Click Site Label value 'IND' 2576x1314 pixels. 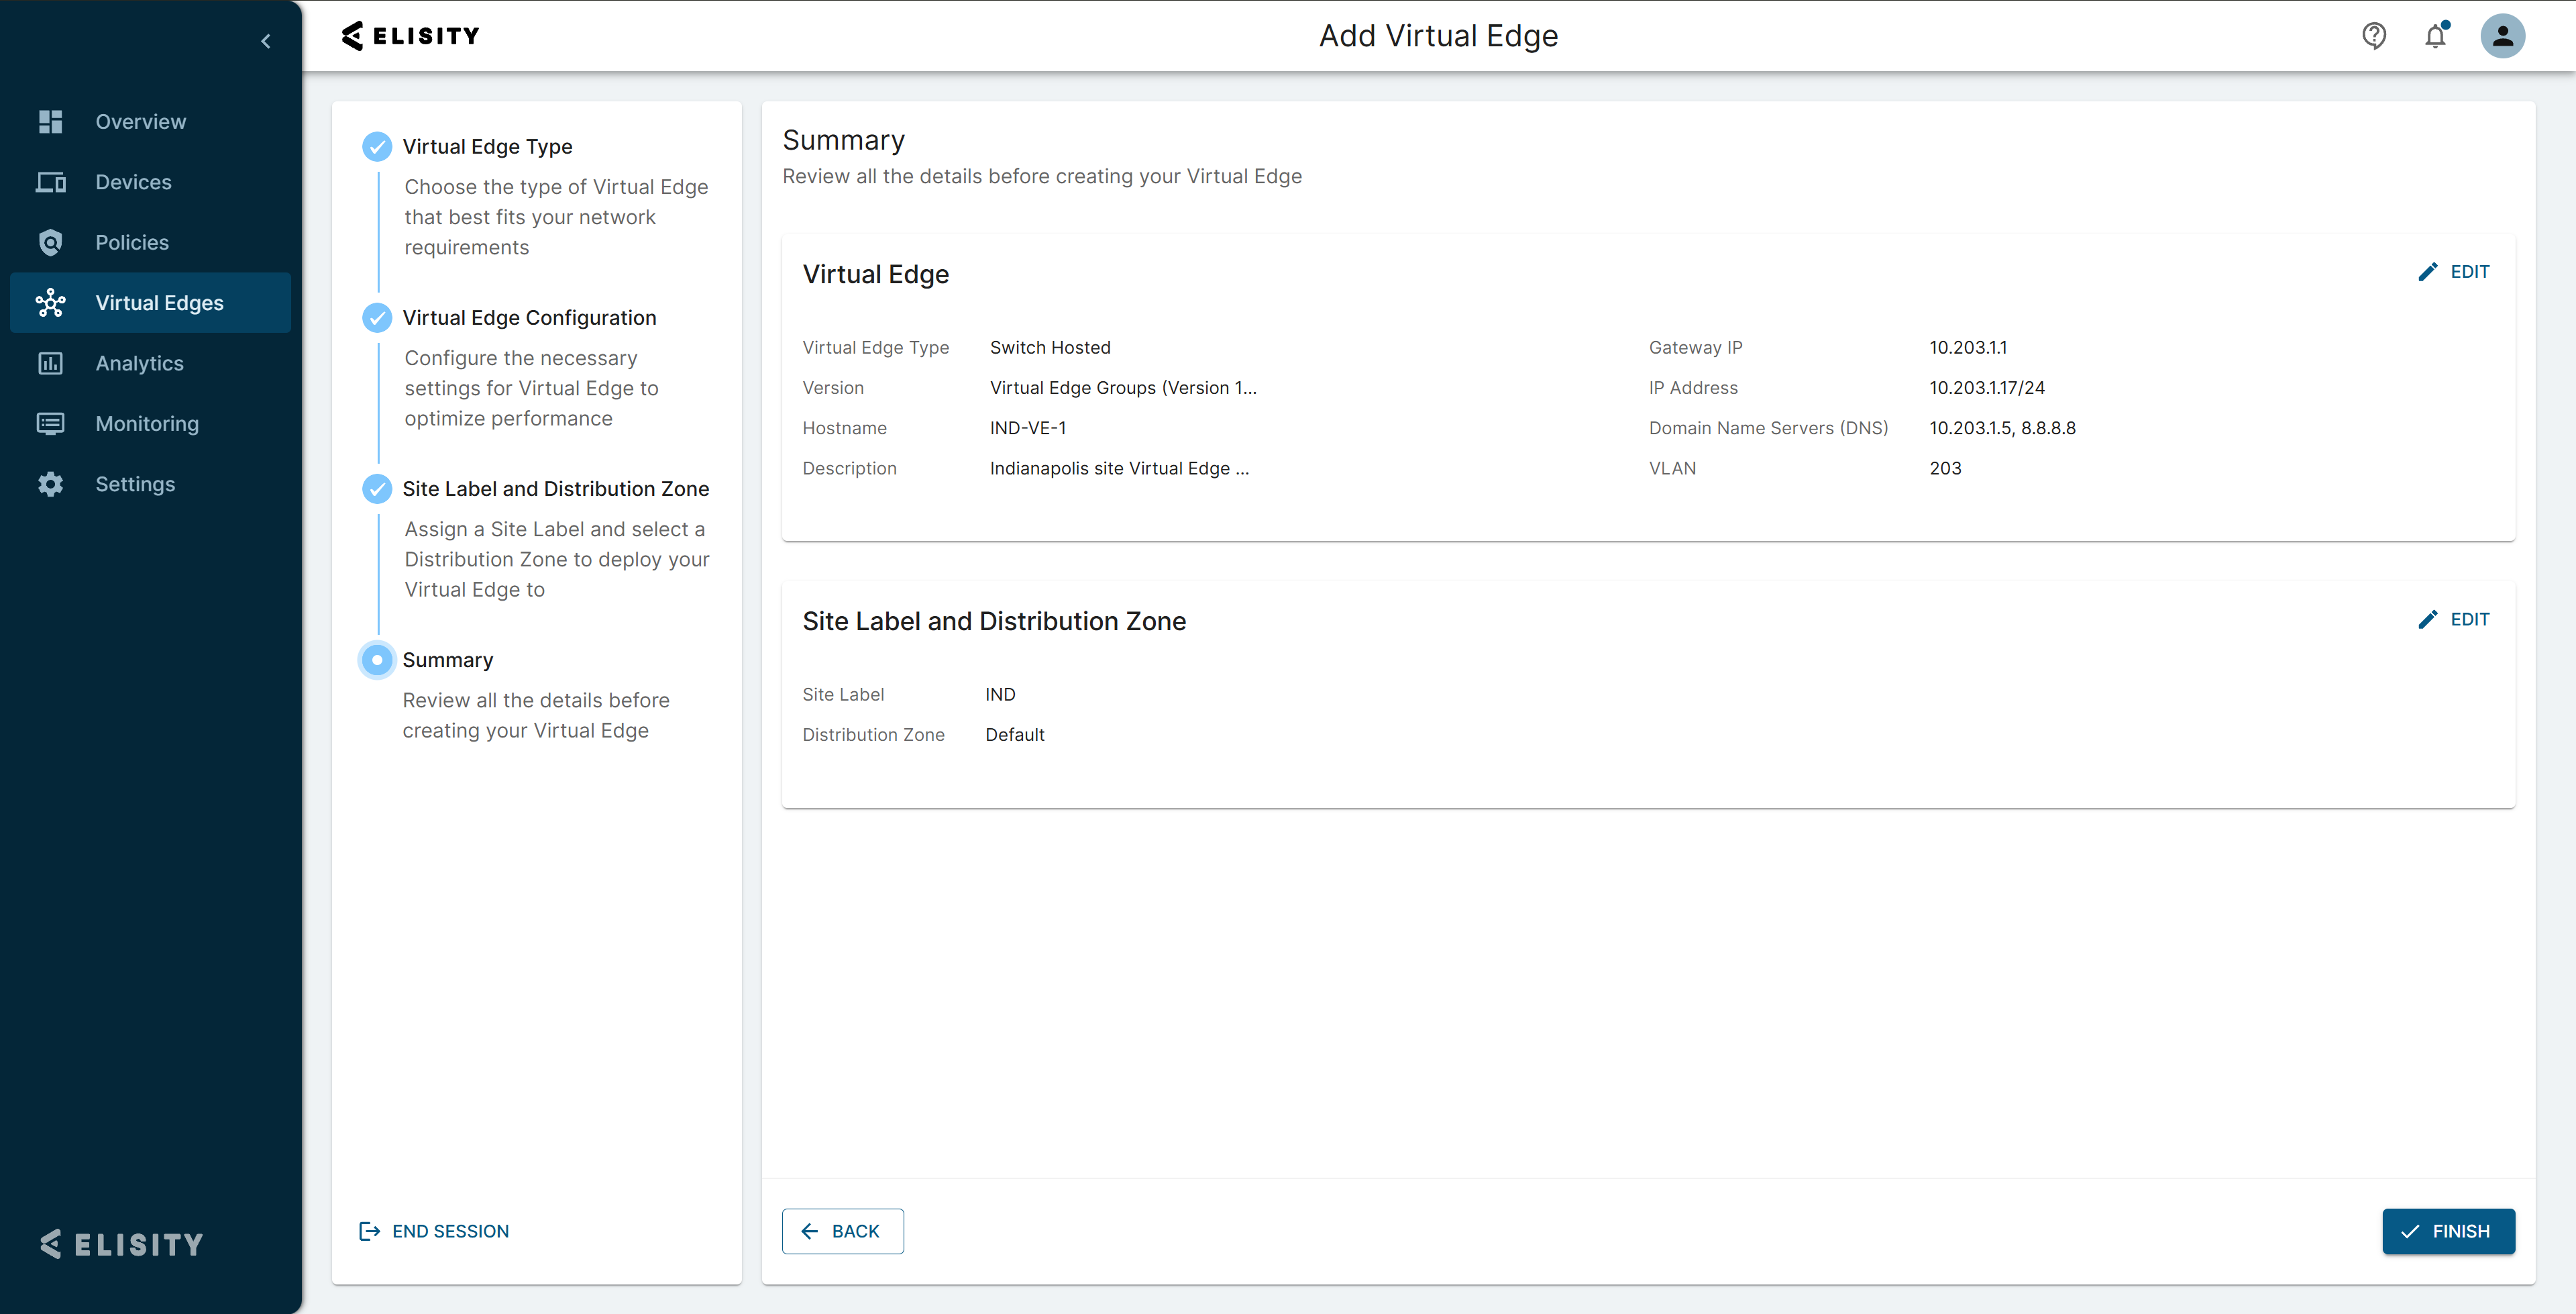(1000, 693)
